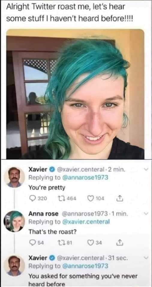This screenshot has height=287, width=152.
Task: Open @annarose1973 mention in Xavier's last reply
Action: point(85,266)
